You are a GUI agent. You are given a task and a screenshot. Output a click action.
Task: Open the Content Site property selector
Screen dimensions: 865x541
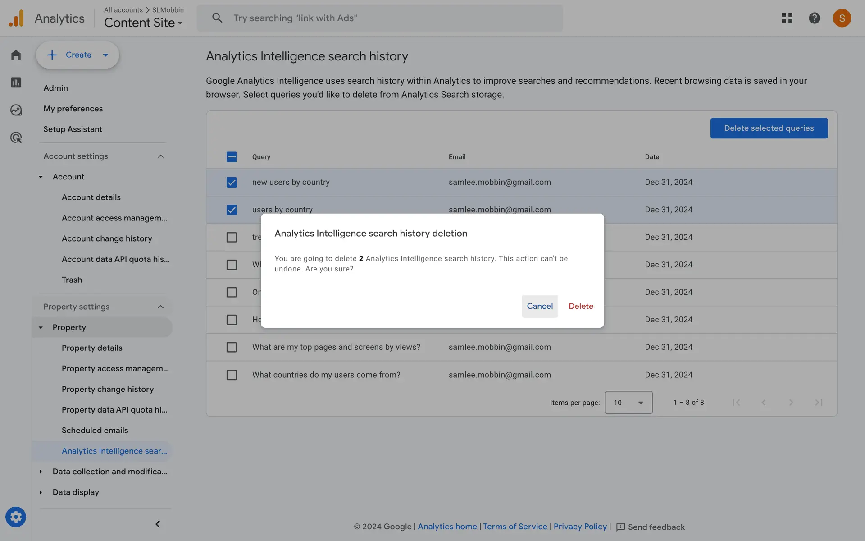[143, 23]
